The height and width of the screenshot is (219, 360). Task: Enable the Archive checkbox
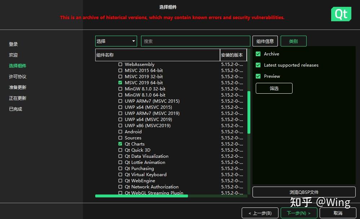pos(258,54)
